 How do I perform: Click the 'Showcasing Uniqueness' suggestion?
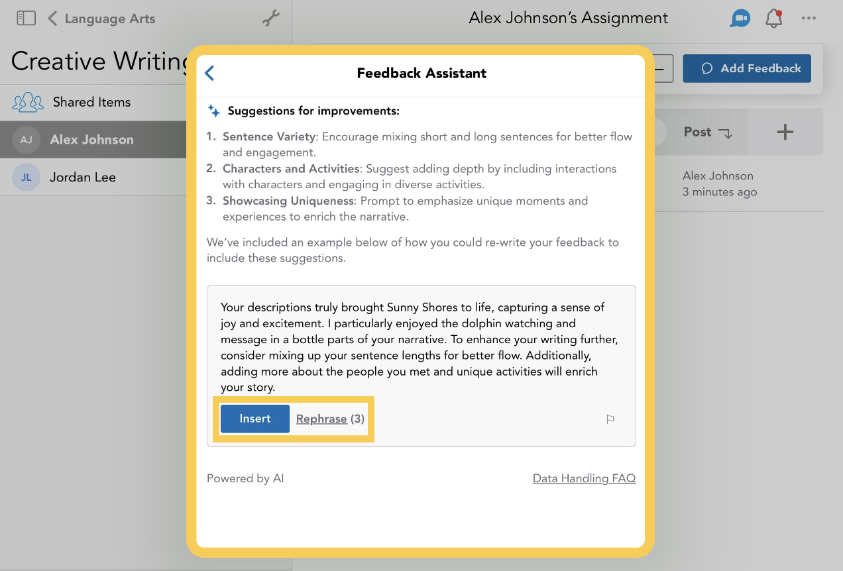pos(405,208)
